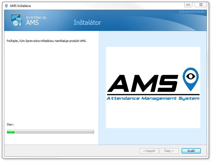Screen dimensions: 211x161
Task: Click the double-arrow button in title bar
Action: point(188,5)
